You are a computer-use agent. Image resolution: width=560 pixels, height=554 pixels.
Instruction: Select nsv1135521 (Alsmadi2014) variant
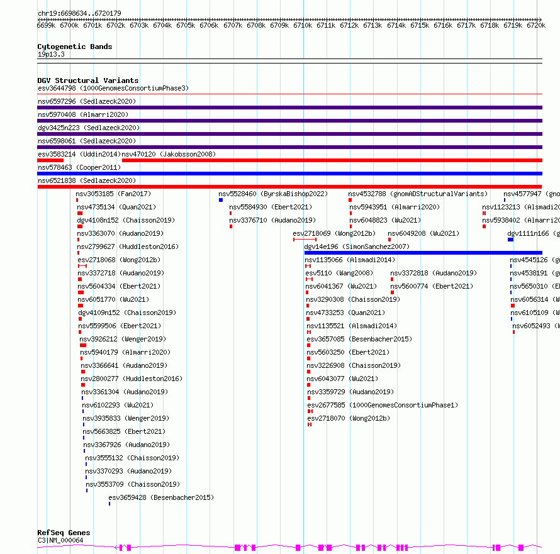coord(352,326)
